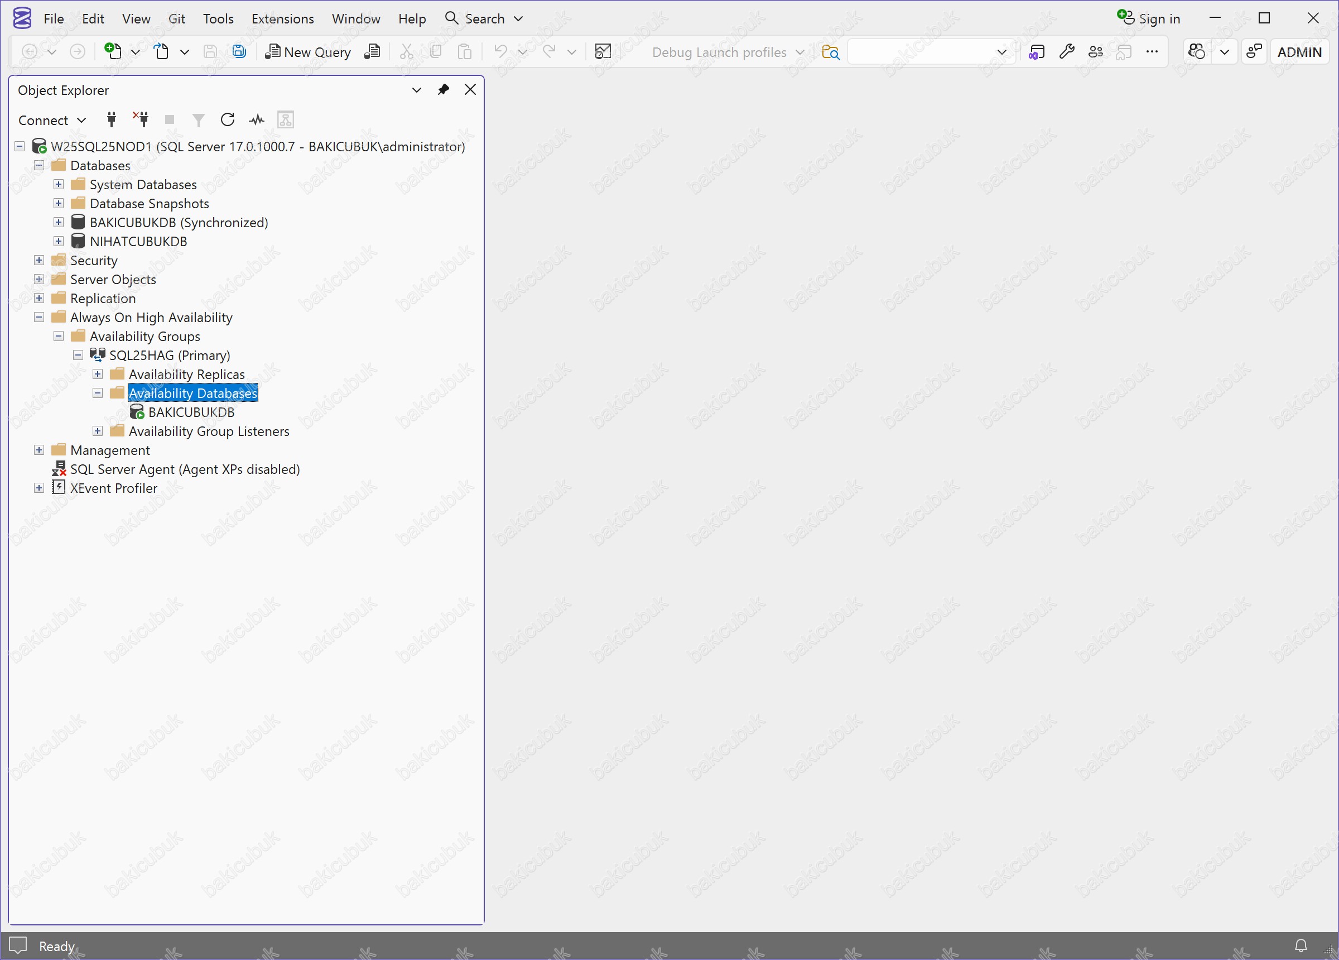Viewport: 1339px width, 960px height.
Task: Select the BAKICUBUKDB availability database item
Action: point(191,412)
